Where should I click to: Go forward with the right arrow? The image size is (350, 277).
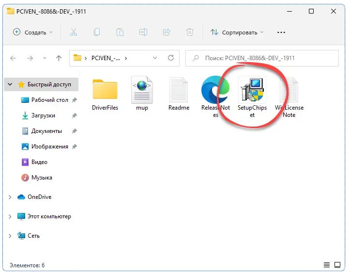point(30,58)
